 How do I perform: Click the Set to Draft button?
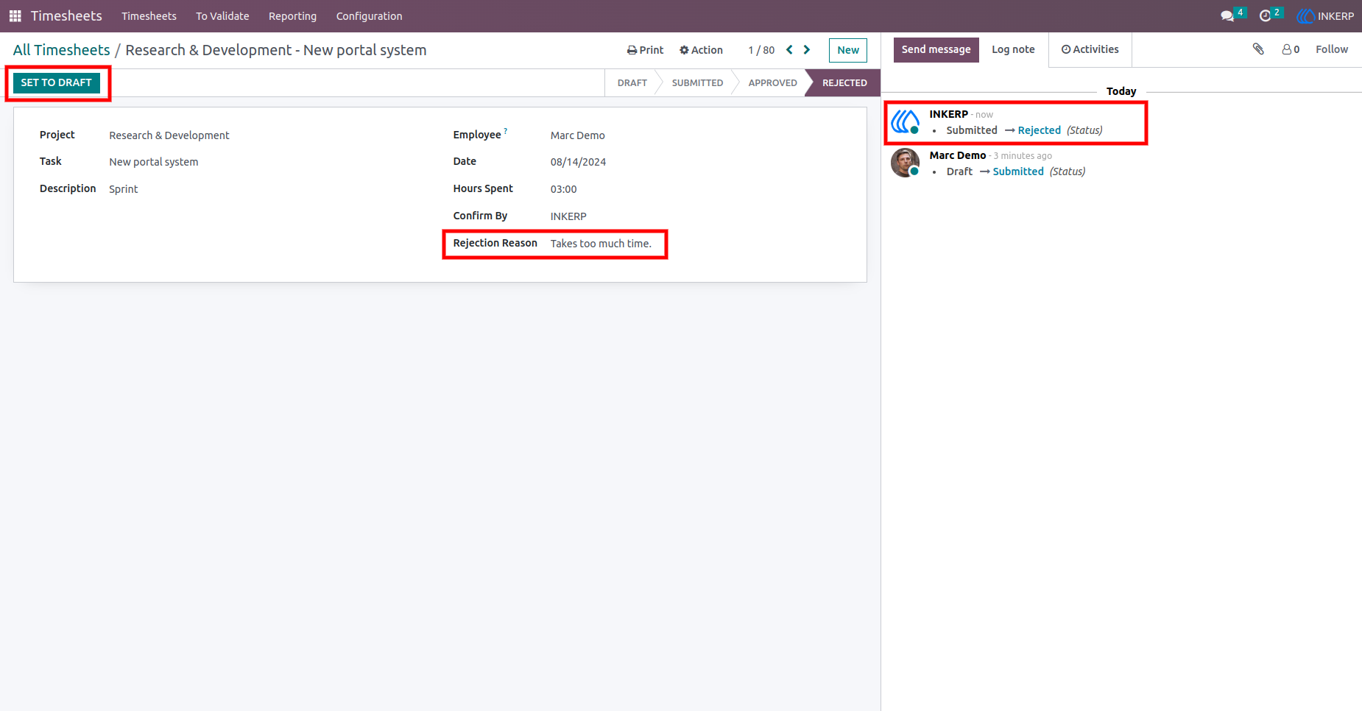point(56,82)
